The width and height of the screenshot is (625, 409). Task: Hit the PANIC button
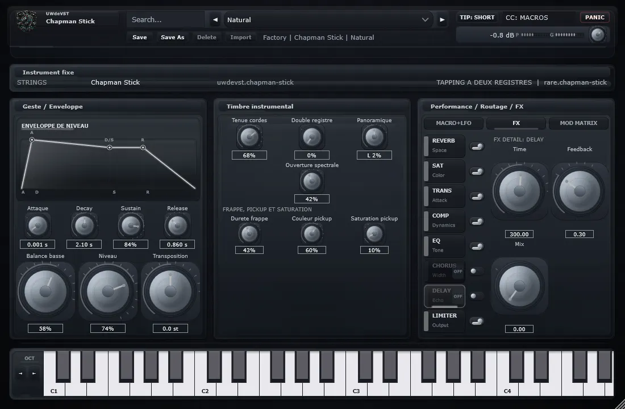tap(595, 17)
